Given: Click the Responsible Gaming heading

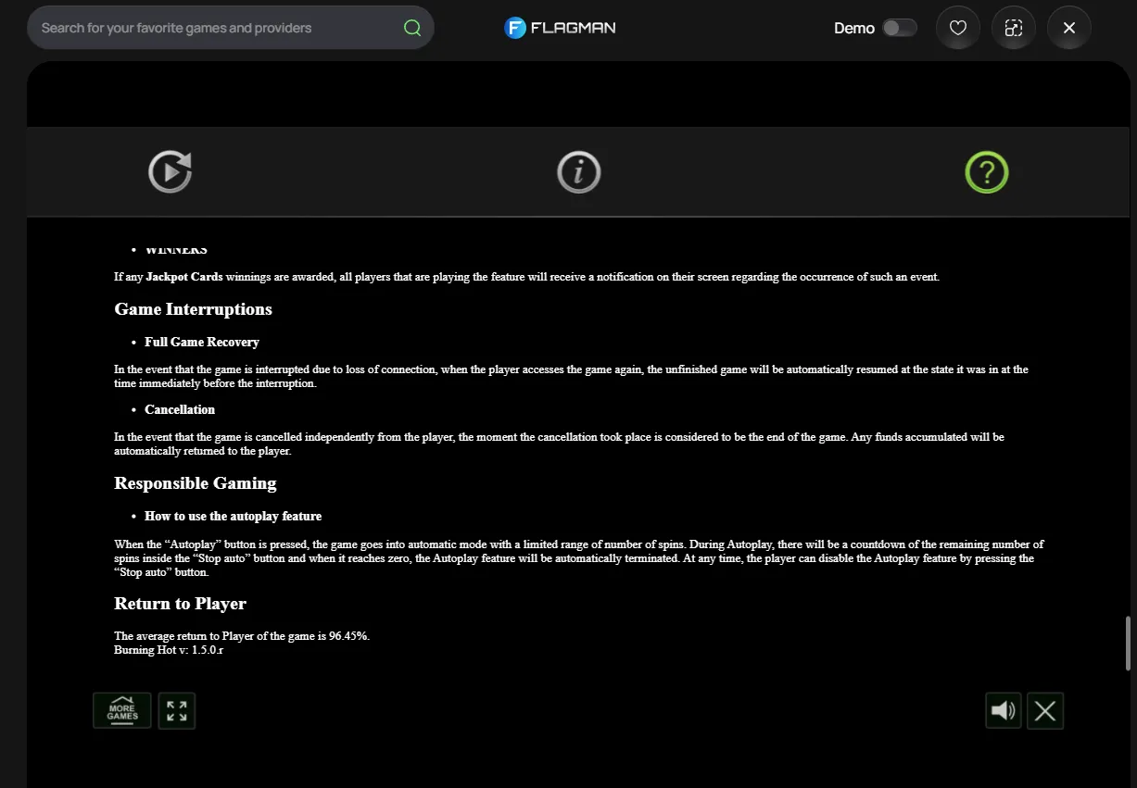Looking at the screenshot, I should click(x=196, y=483).
